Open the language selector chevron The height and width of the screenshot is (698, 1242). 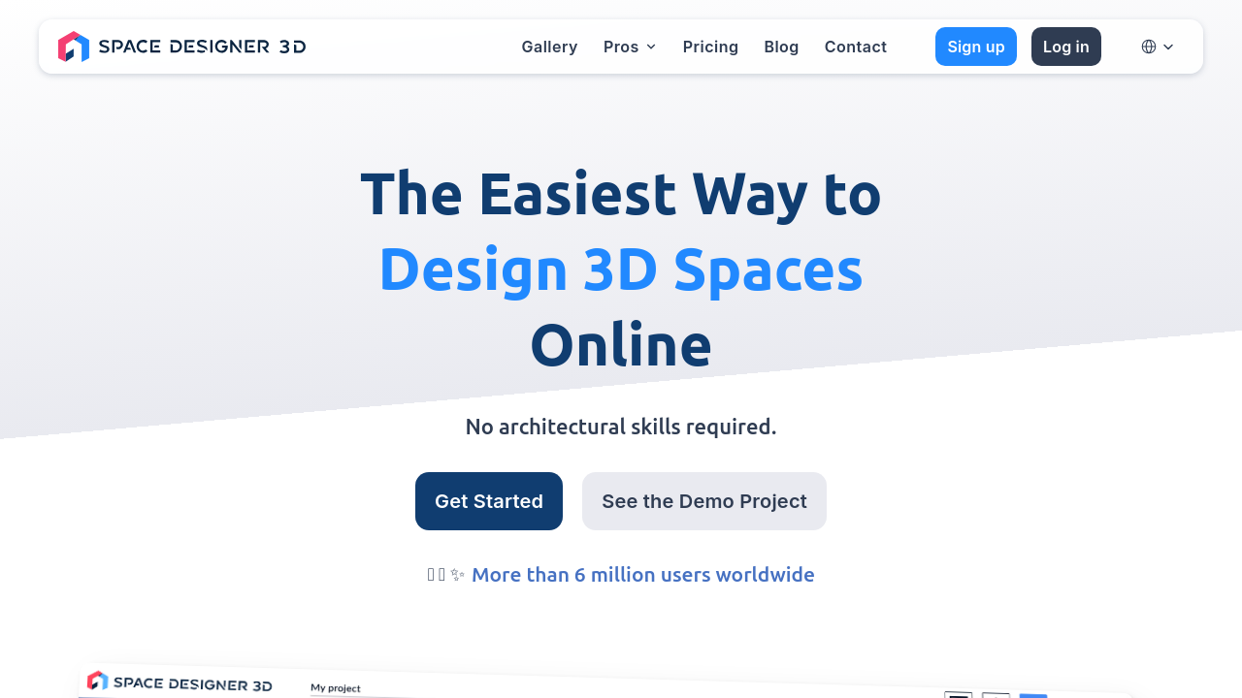pyautogui.click(x=1168, y=47)
